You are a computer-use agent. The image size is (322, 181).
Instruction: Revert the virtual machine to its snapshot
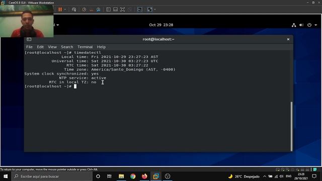[92, 10]
